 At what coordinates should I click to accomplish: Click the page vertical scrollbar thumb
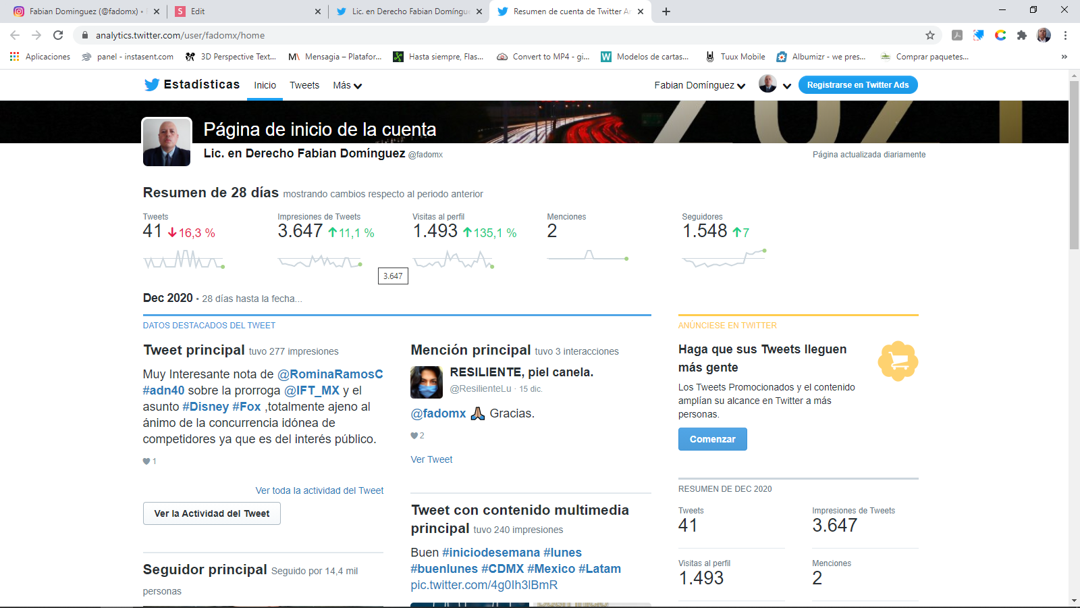[1074, 165]
